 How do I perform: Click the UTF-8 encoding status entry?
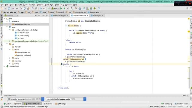163,106
